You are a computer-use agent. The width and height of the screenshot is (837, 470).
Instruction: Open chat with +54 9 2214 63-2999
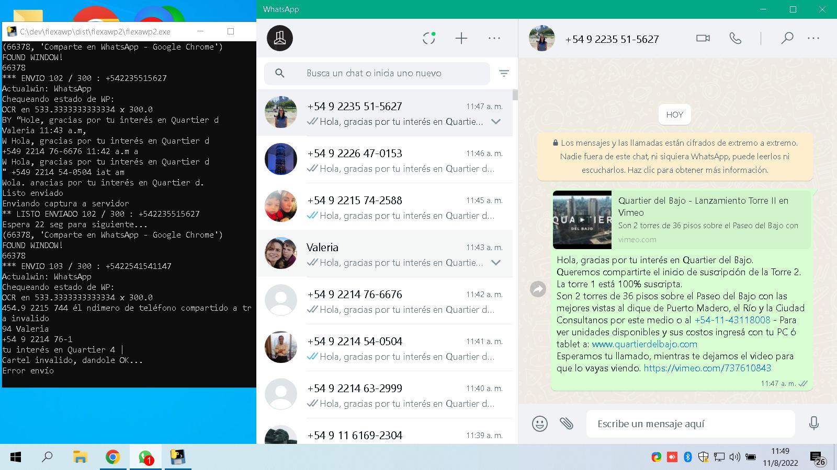384,395
